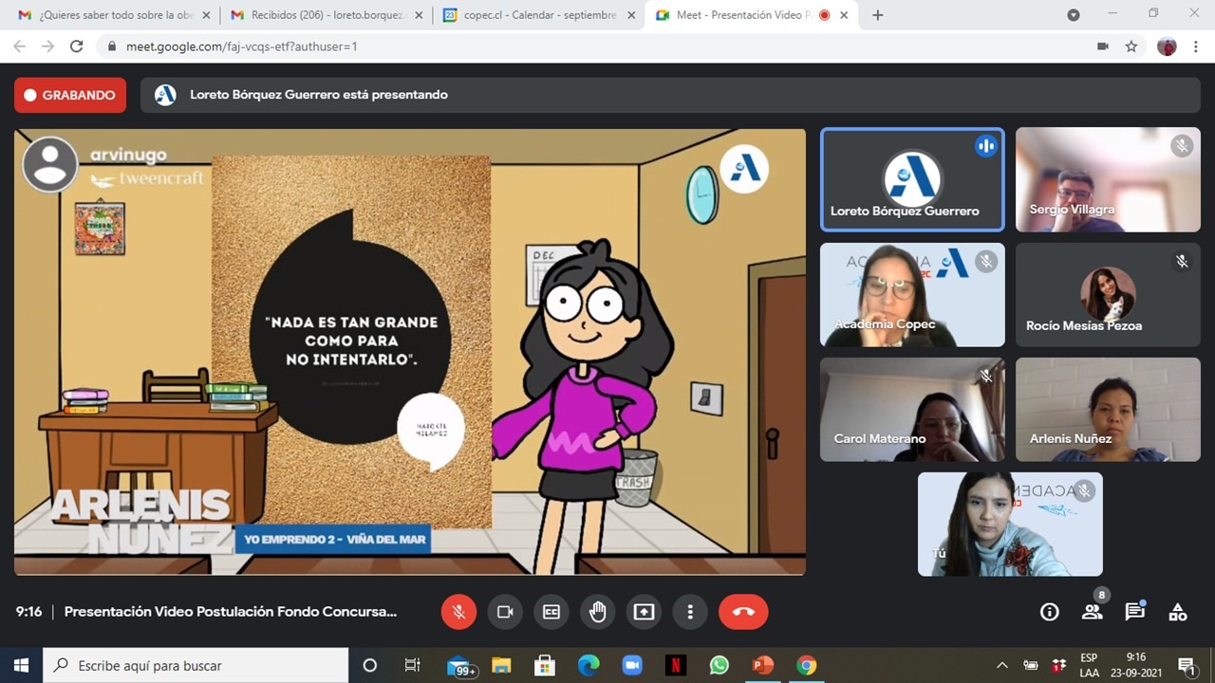Open Netflix from taskbar
Image resolution: width=1215 pixels, height=683 pixels.
tap(675, 665)
